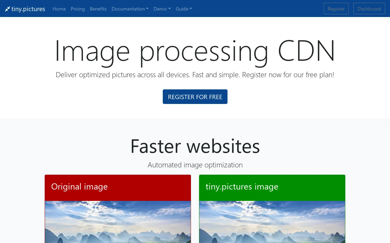Screen dimensions: 390x243
Task: Click the 'Automated image optimization' subtitle
Action: [195, 165]
